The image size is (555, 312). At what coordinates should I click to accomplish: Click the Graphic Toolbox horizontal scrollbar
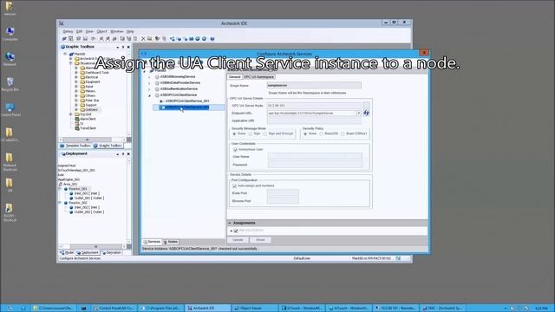[x=92, y=140]
